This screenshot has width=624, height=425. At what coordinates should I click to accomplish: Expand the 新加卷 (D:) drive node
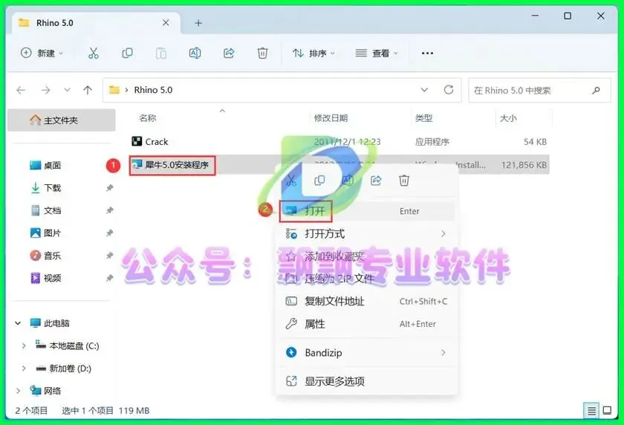(24, 369)
